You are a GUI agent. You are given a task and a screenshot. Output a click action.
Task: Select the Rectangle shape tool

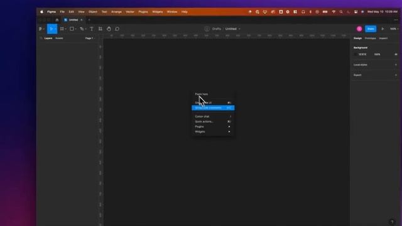click(72, 29)
